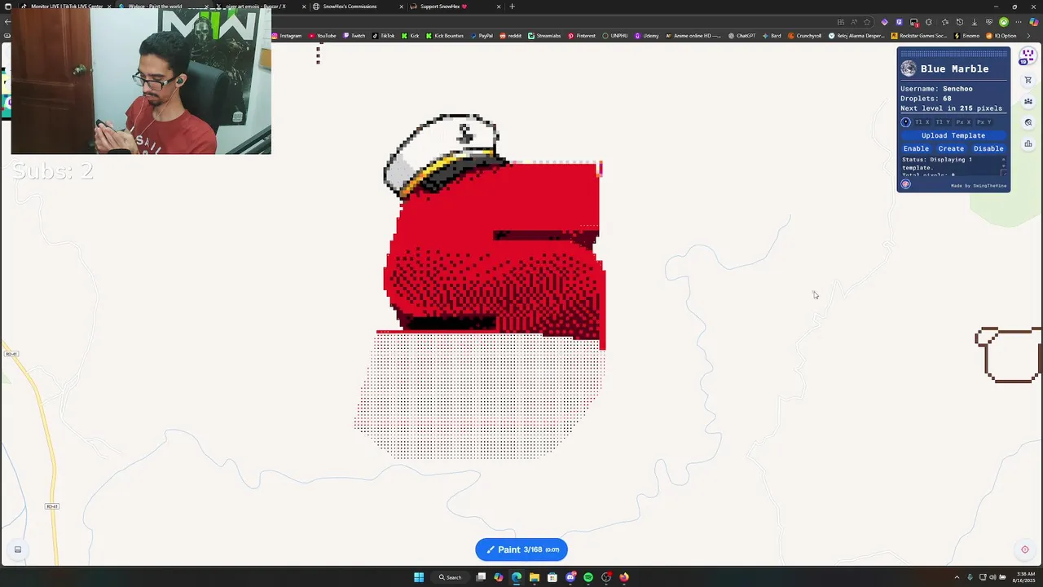Open the leaderboard podium icon
Screen dimensions: 1043x587
[x=1028, y=143]
